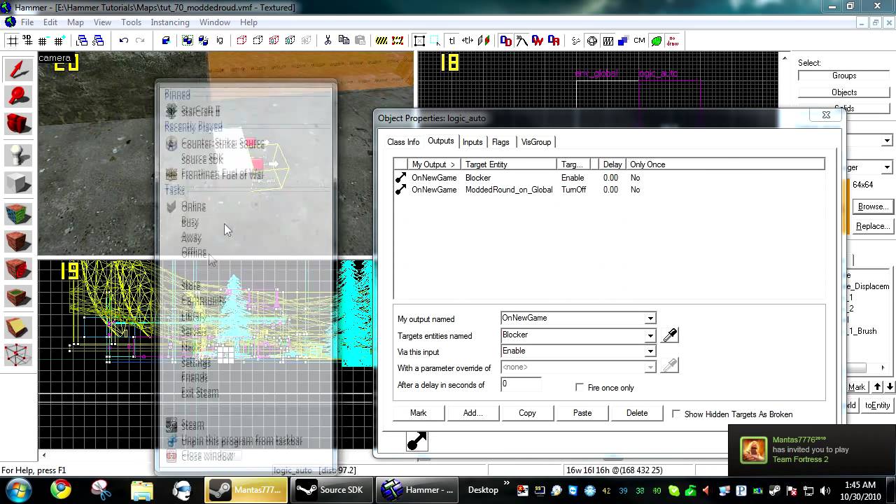Select the OnNewGame Blocker output row
The height and width of the screenshot is (504, 896).
pyautogui.click(x=609, y=178)
